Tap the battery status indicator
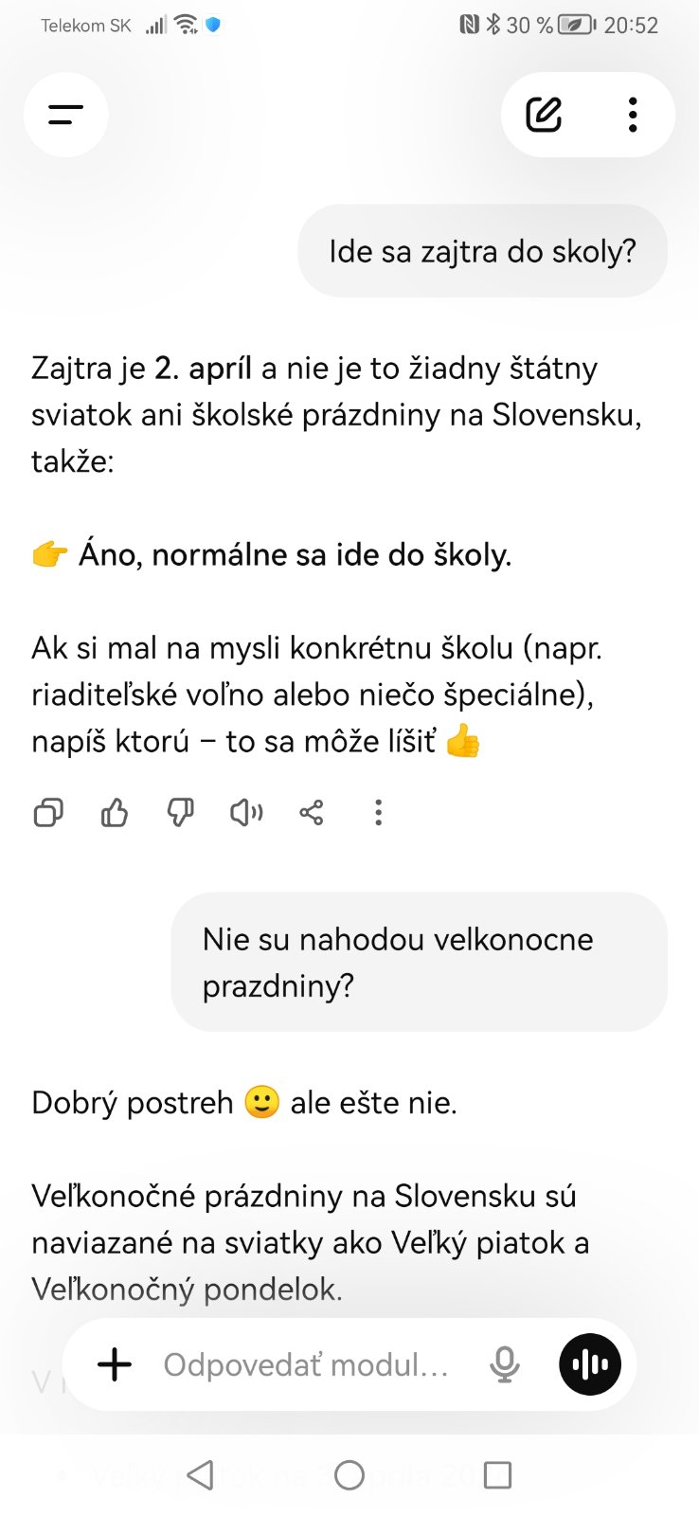Screen dimensions: 699x1516 click(x=576, y=26)
